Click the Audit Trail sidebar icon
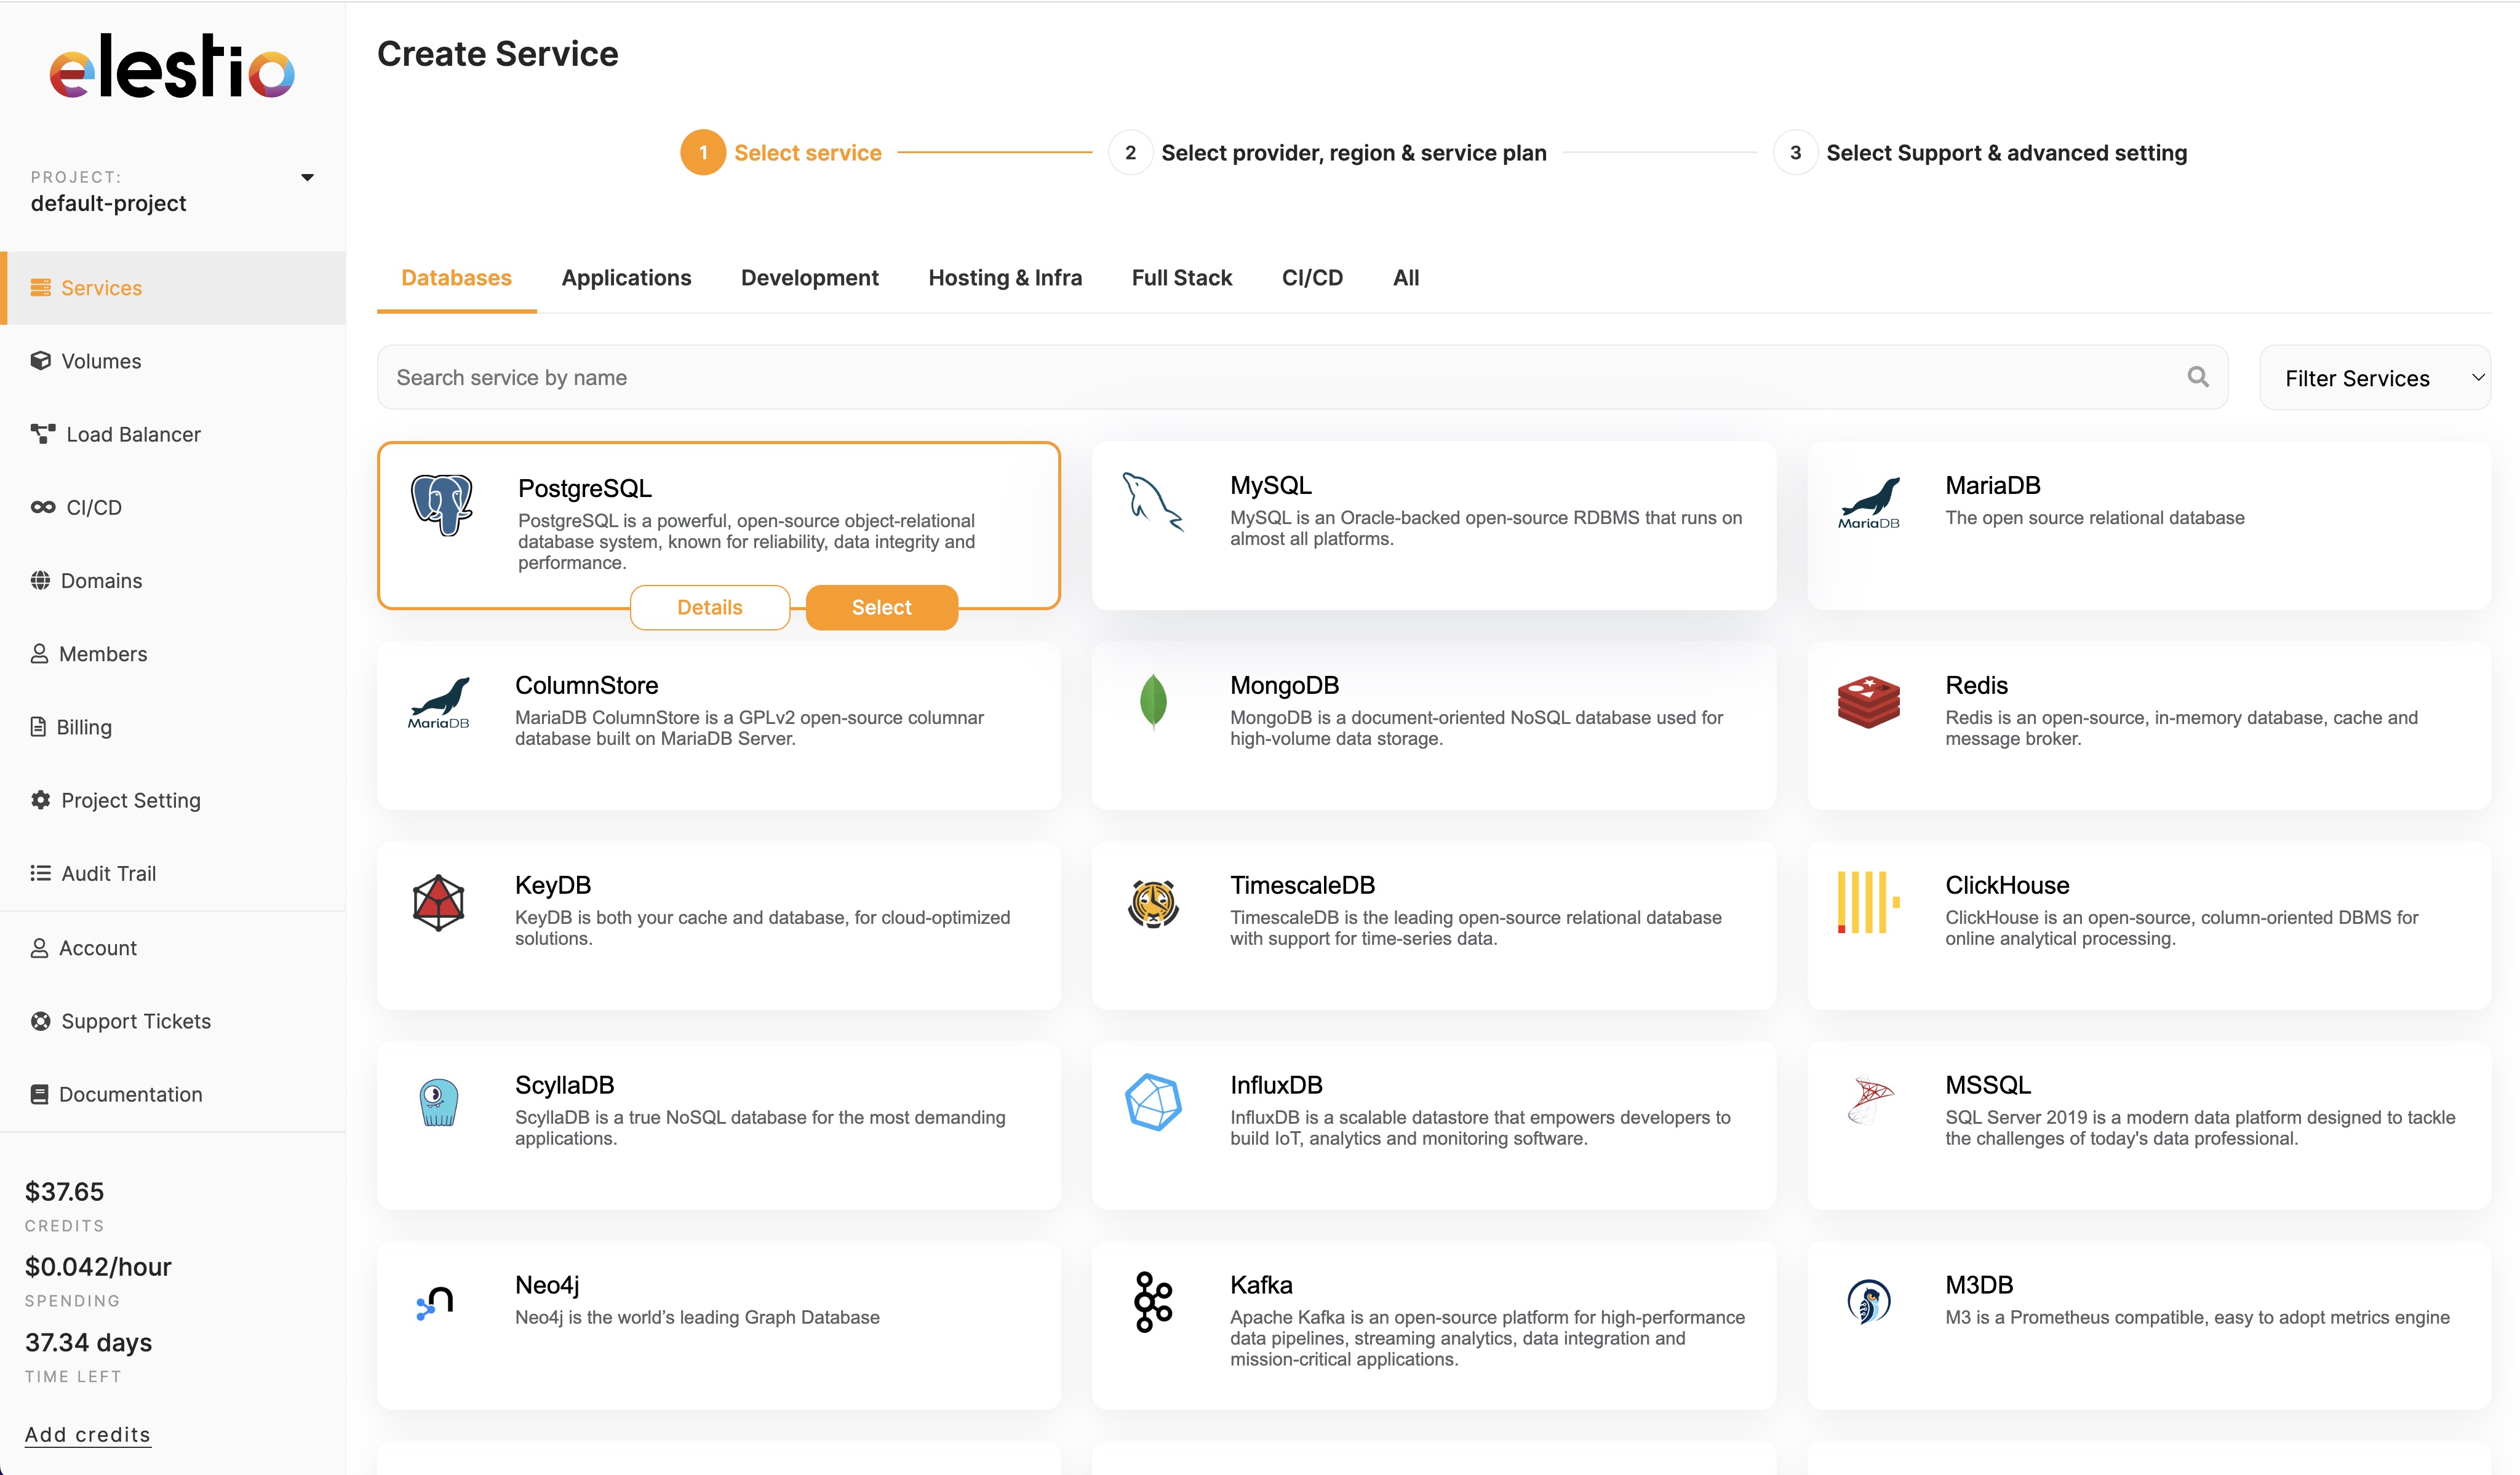This screenshot has width=2520, height=1475. click(x=40, y=872)
